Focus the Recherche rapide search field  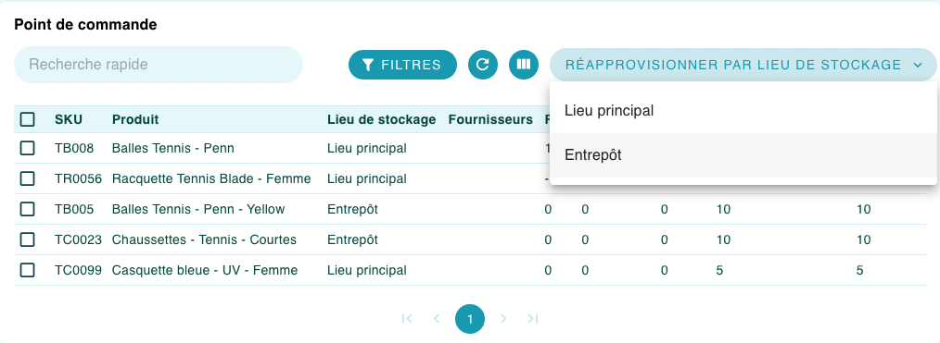(x=159, y=65)
